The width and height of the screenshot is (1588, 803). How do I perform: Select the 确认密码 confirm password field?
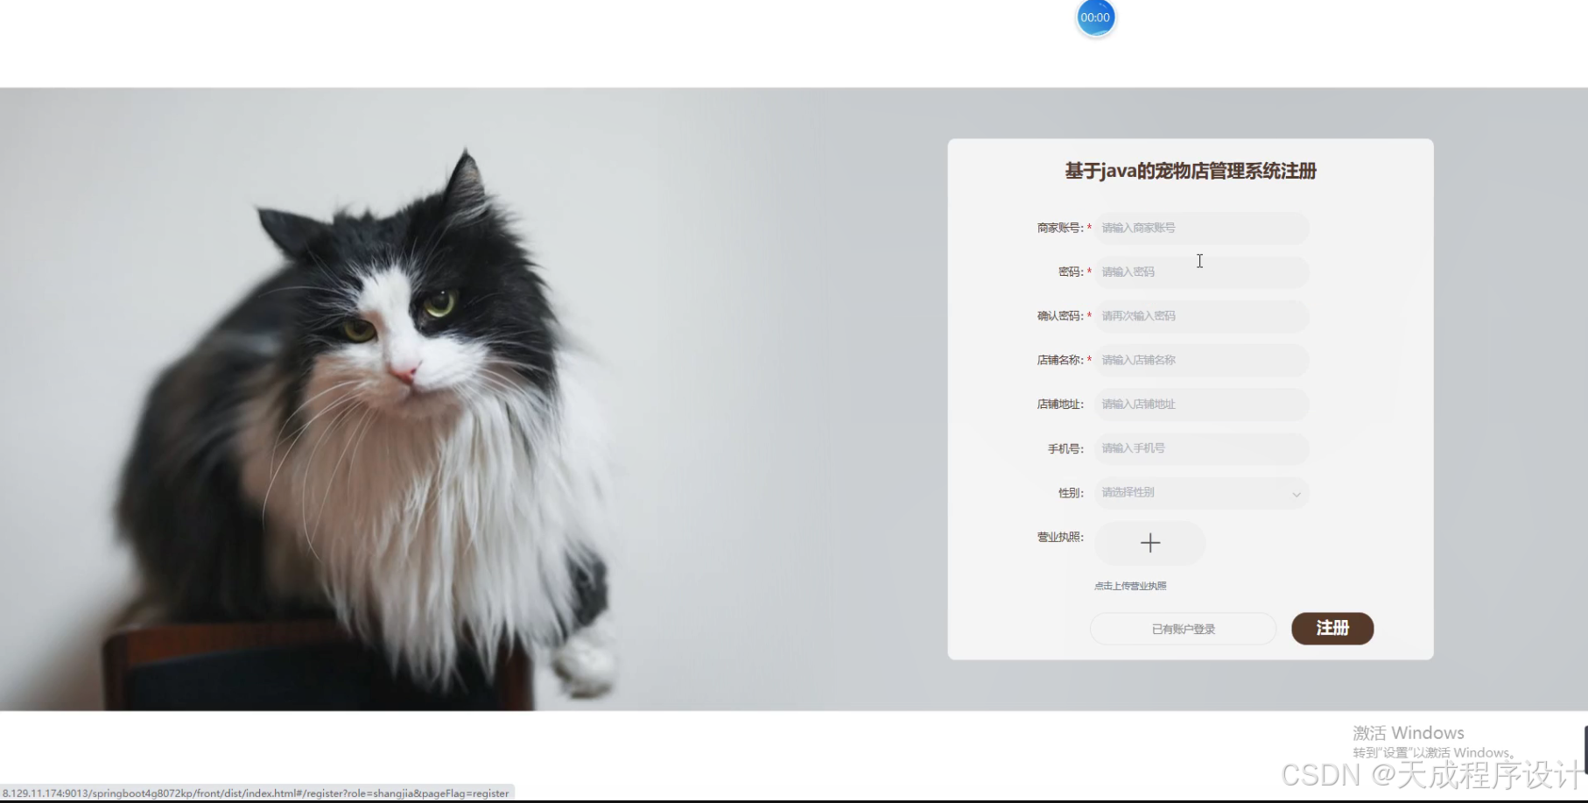coord(1199,316)
